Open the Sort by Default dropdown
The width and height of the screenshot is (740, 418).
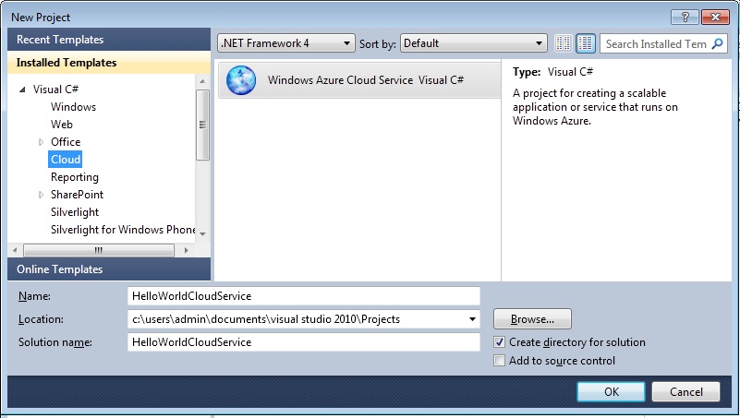tap(474, 43)
